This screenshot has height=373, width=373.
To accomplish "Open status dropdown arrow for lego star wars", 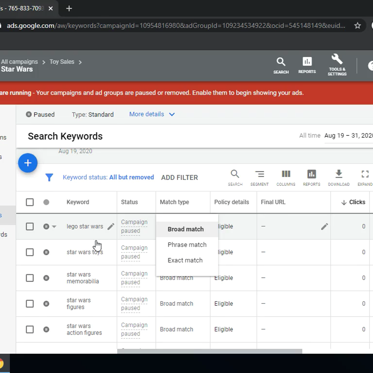I will click(54, 227).
